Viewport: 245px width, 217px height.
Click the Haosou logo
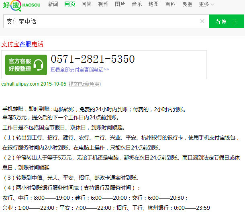click(x=22, y=6)
